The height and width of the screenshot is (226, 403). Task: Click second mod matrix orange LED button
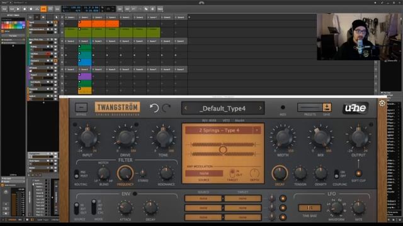click(x=283, y=208)
